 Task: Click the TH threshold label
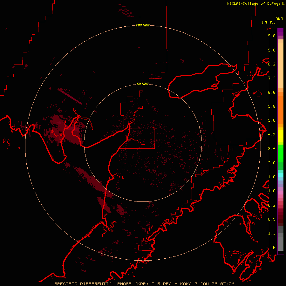(x=273, y=248)
